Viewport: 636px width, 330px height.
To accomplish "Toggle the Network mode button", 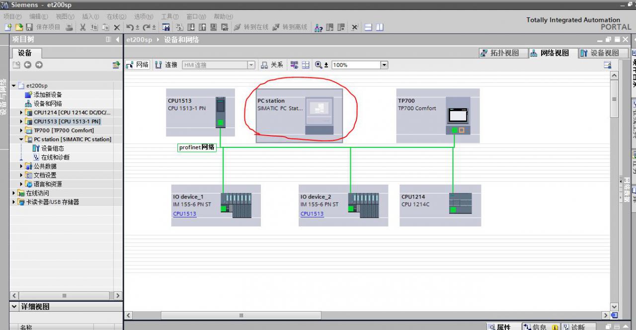I will (x=138, y=65).
